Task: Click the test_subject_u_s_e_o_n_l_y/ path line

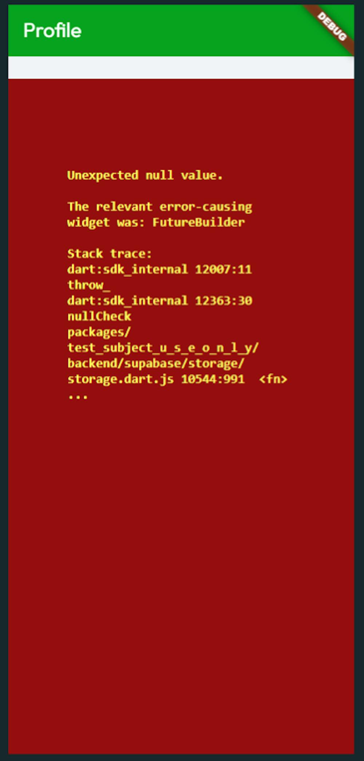Action: [x=163, y=348]
